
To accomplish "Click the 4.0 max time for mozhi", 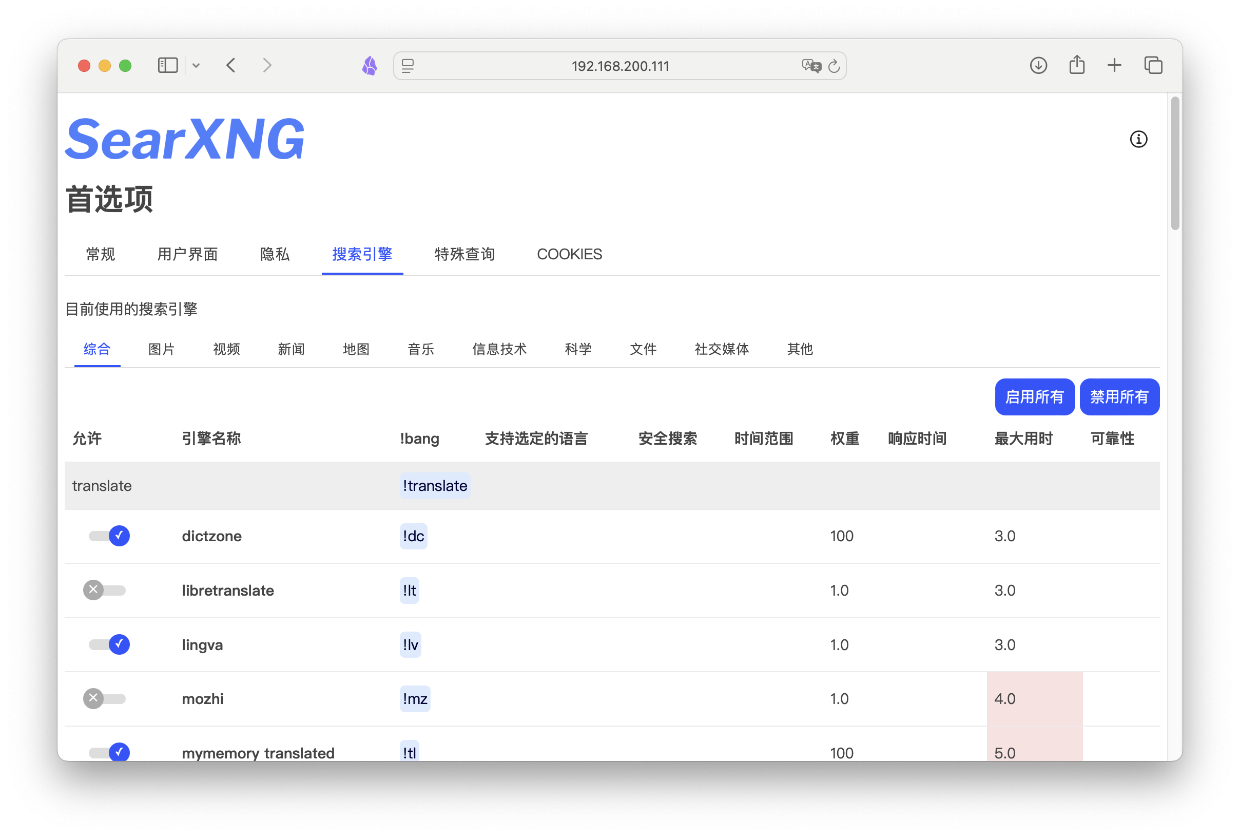I will (x=1005, y=699).
